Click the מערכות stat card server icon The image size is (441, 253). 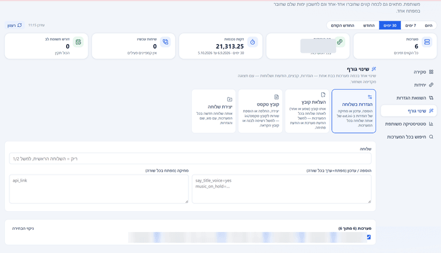(427, 42)
